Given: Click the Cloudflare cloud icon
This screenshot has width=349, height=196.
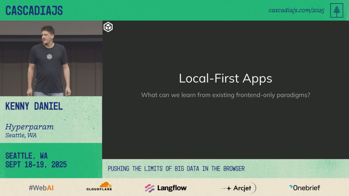Looking at the screenshot, I should click(105, 185).
